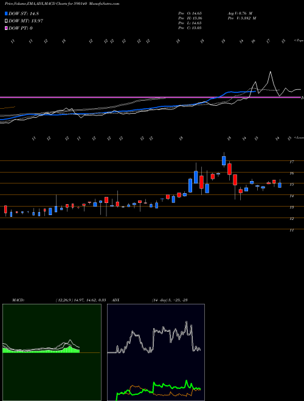Screen dimensions: 304x401
Task: Select the 'DOW ST: 14.8' label
Action: point(24,13)
